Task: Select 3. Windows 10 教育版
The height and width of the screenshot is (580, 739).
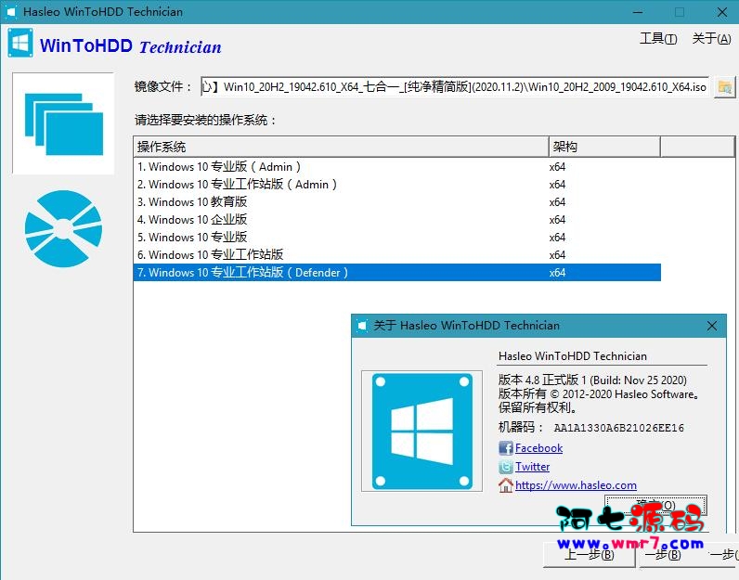Action: click(x=396, y=202)
